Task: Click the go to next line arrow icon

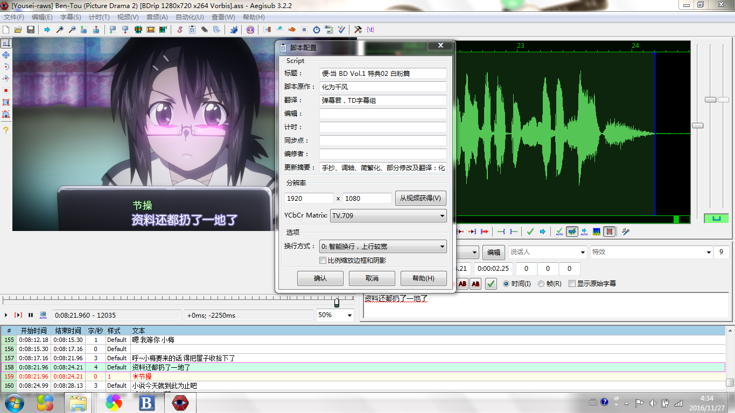Action: pos(543,232)
